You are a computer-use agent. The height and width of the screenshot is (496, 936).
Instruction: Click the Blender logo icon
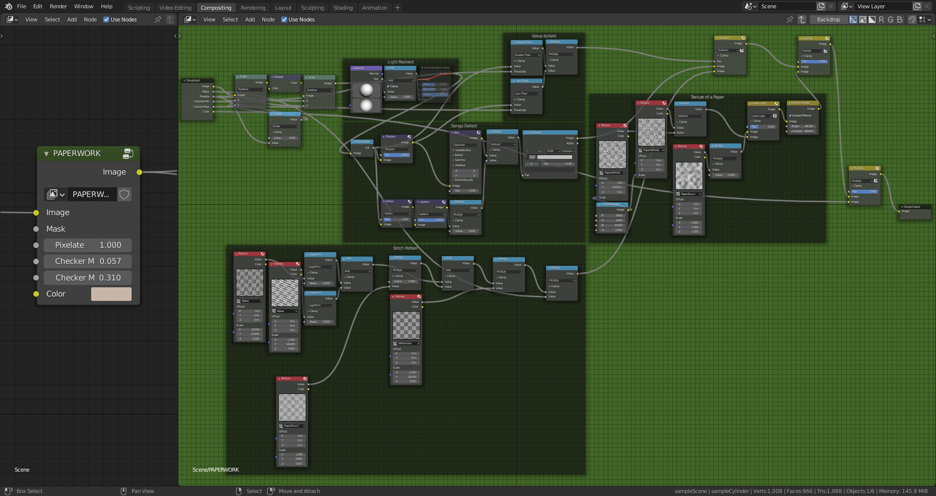click(x=8, y=6)
